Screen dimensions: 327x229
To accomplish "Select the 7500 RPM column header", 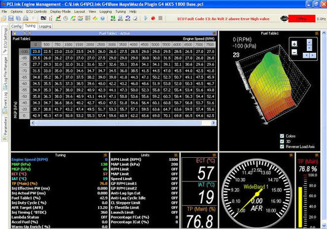I will coord(210,44).
